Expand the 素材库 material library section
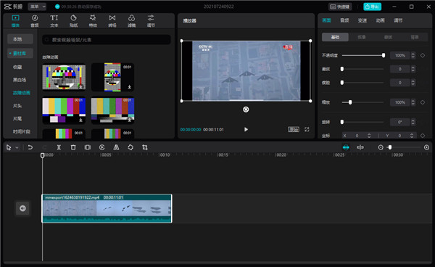 pos(20,53)
